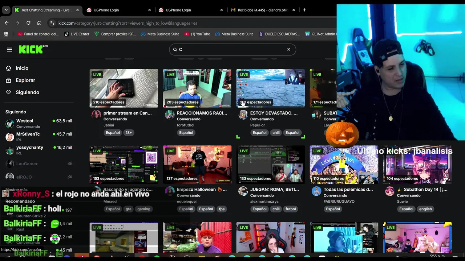Open the 210 espectadores stream thumbnail
Image resolution: width=465 pixels, height=261 pixels.
(x=124, y=88)
